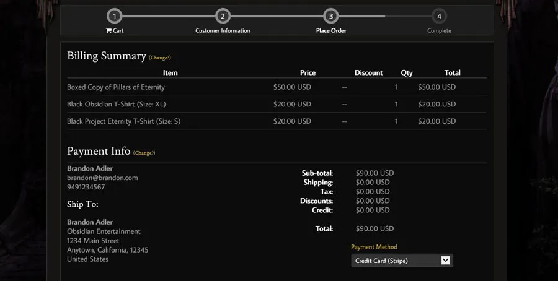Image resolution: width=558 pixels, height=281 pixels.
Task: Click the step 2 Customer Information circle
Action: coord(223,16)
